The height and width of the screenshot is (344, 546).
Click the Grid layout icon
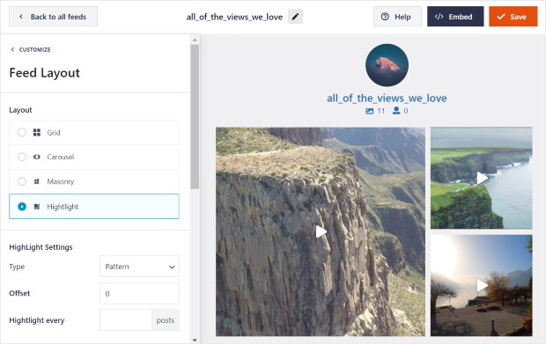[37, 133]
